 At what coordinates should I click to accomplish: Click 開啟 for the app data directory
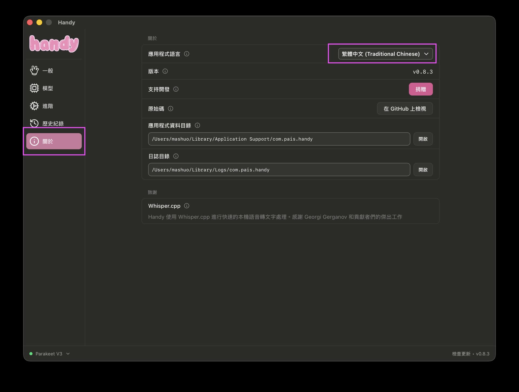point(423,139)
